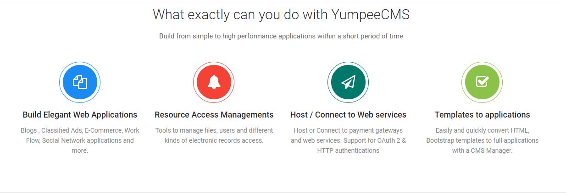Screen dimensions: 566x193
Task: Click the Blogs, Classified Ads description paragraph
Action: pyautogui.click(x=80, y=140)
